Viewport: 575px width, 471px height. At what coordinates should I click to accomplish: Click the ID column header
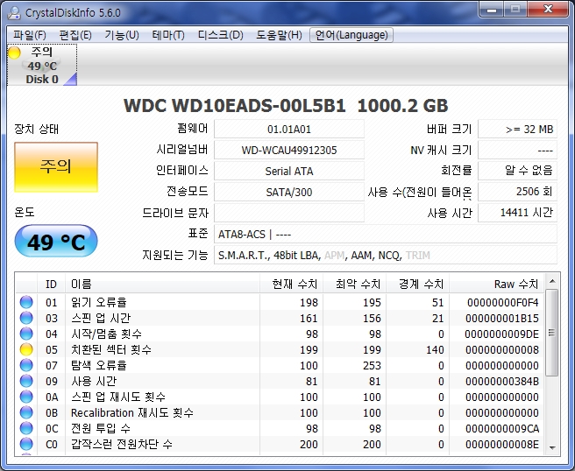pos(51,284)
